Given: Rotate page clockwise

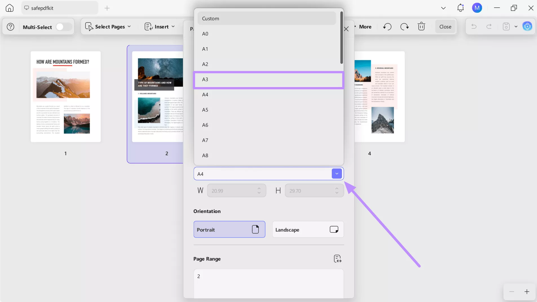Looking at the screenshot, I should [x=405, y=27].
